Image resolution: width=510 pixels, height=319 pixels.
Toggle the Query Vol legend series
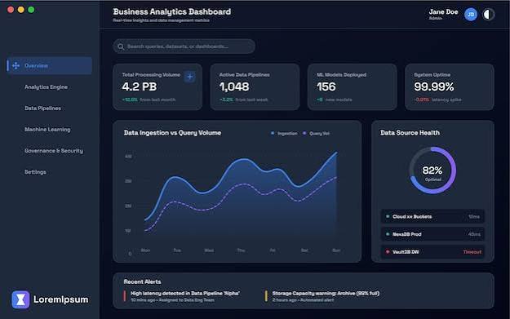[x=316, y=133]
